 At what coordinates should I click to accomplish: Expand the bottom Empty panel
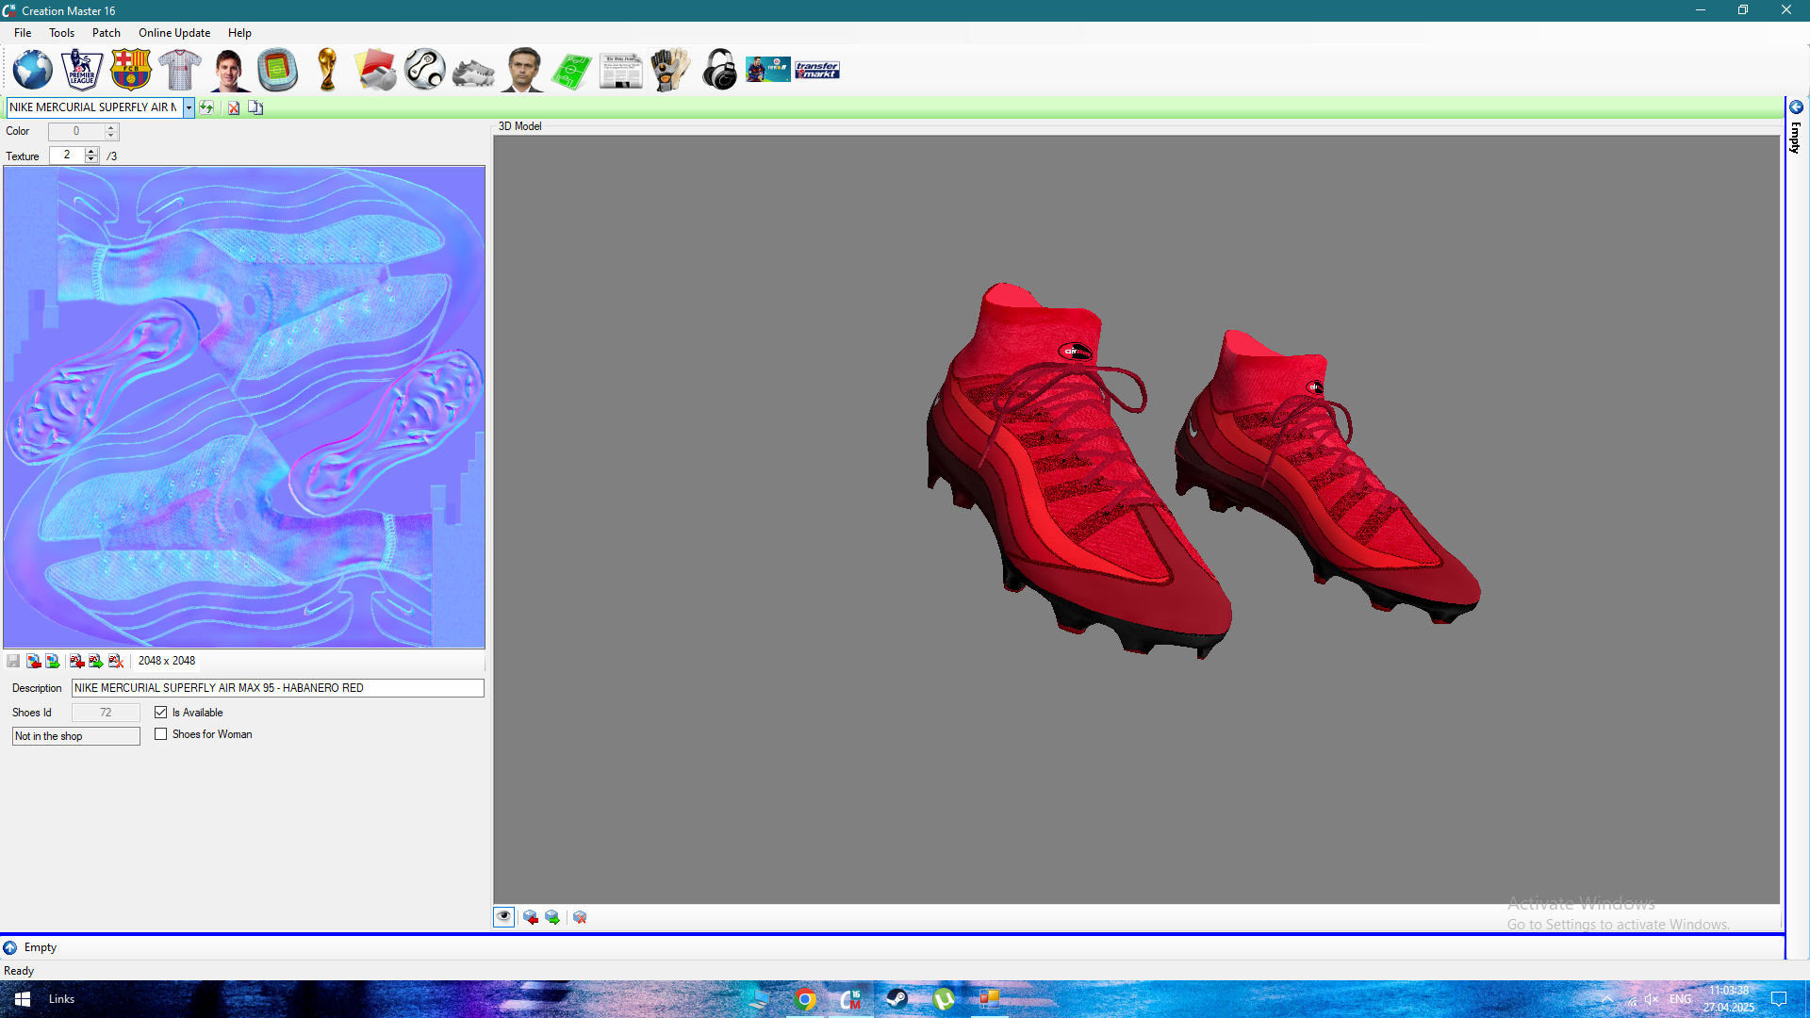point(9,947)
